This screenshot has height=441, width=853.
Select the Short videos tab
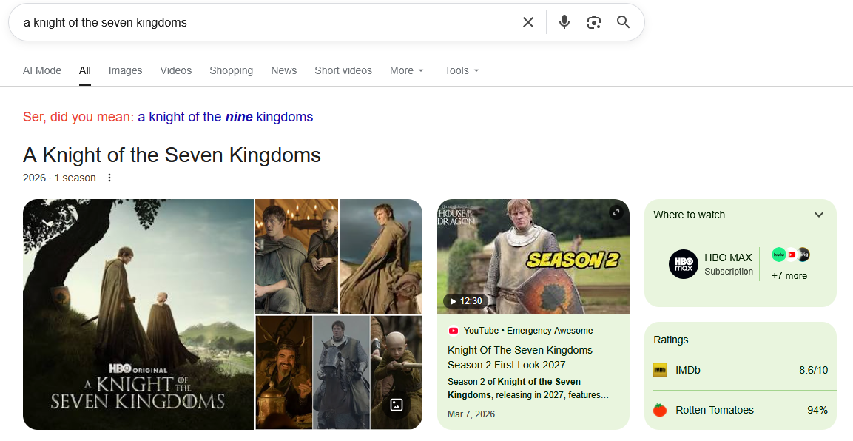click(x=343, y=71)
